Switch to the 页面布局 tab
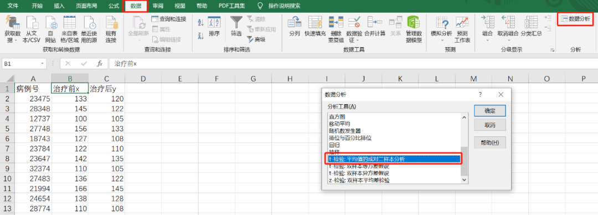Viewport: 598px width, 215px height. (86, 6)
